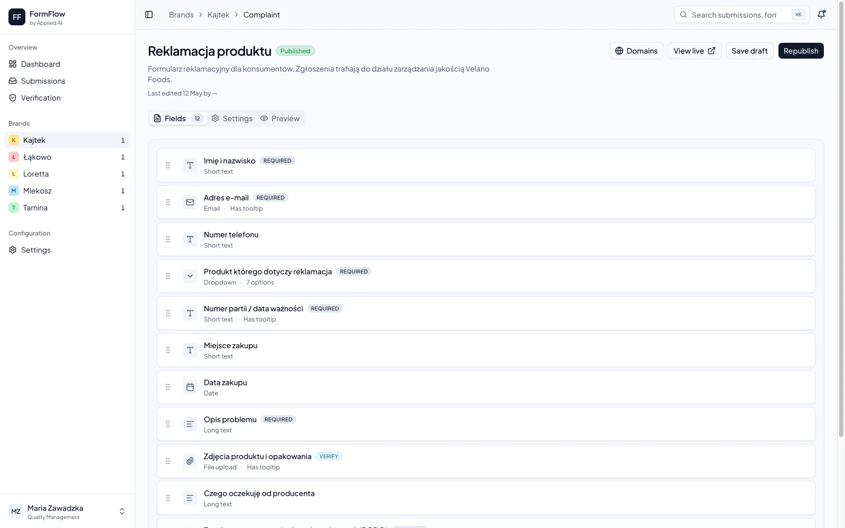Switch to the Fields tab
Image resolution: width=845 pixels, height=528 pixels.
[x=178, y=118]
